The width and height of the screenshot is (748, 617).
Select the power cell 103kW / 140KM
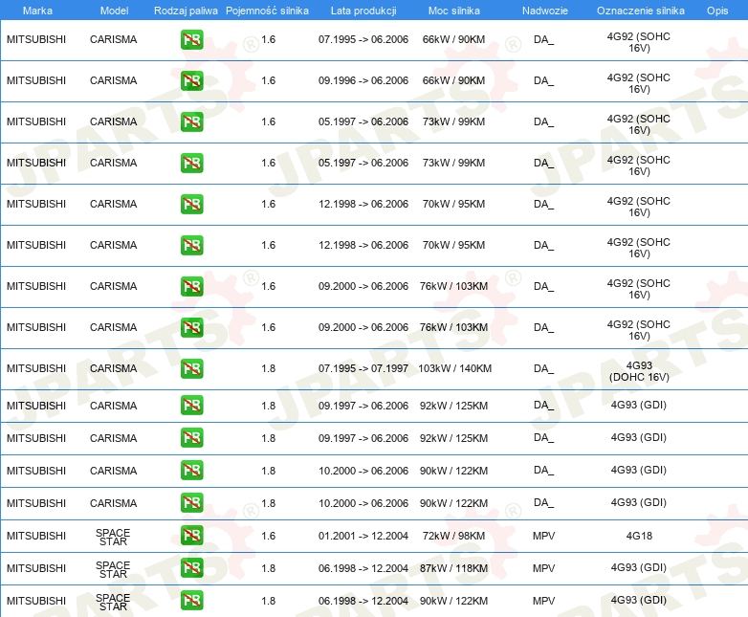(454, 368)
